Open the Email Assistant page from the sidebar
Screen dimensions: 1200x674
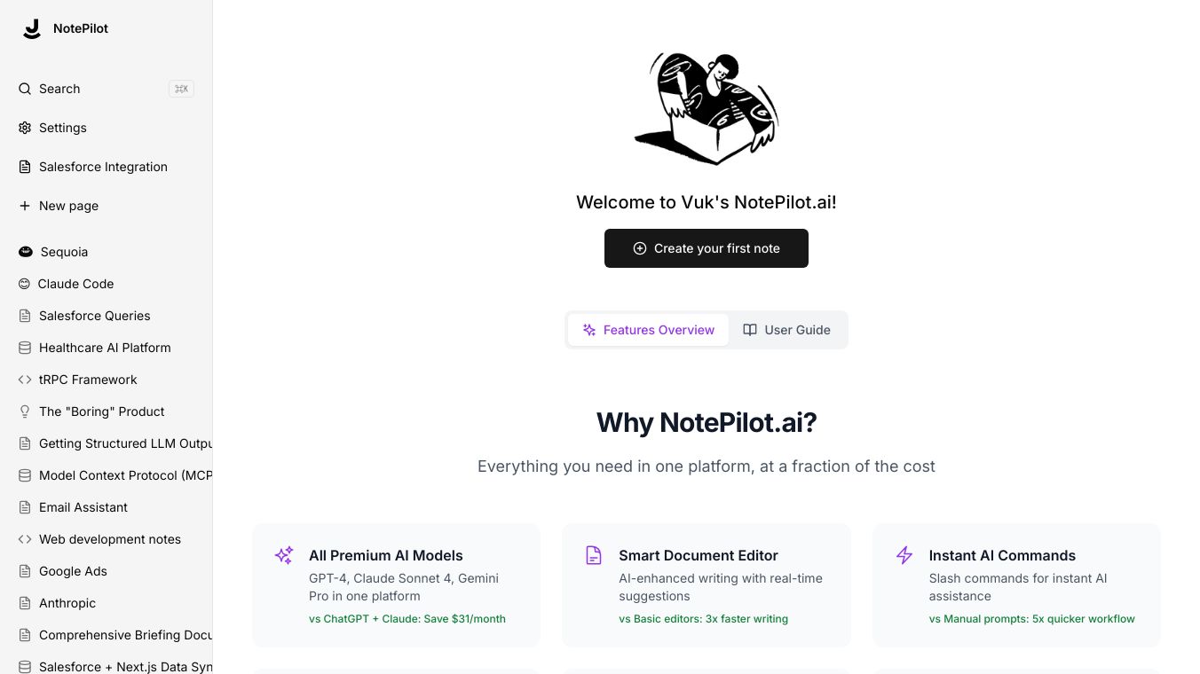click(x=83, y=507)
